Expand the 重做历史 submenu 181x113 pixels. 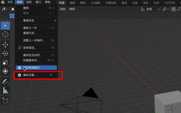click(36, 21)
